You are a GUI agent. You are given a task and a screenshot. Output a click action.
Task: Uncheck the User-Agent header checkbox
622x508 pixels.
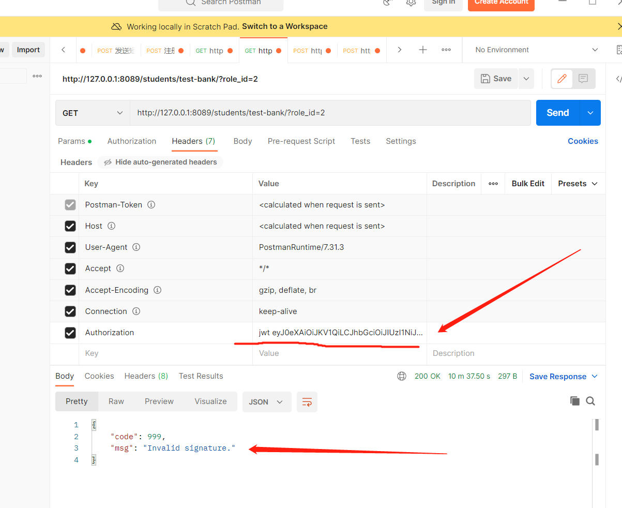70,247
